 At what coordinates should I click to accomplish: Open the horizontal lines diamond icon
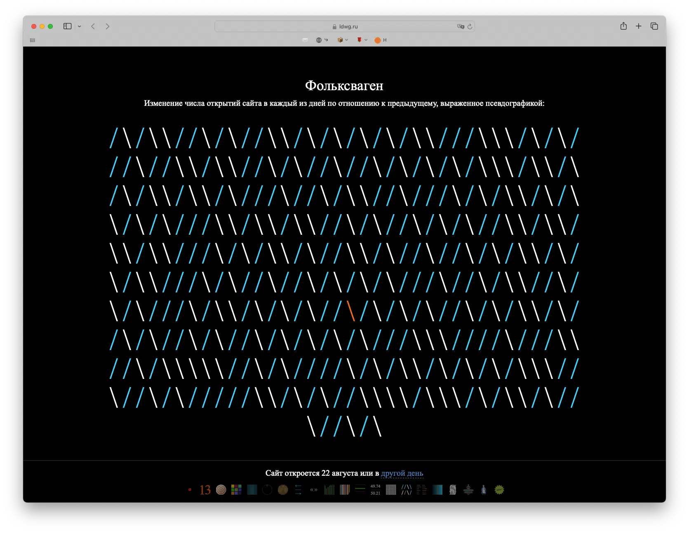click(468, 490)
